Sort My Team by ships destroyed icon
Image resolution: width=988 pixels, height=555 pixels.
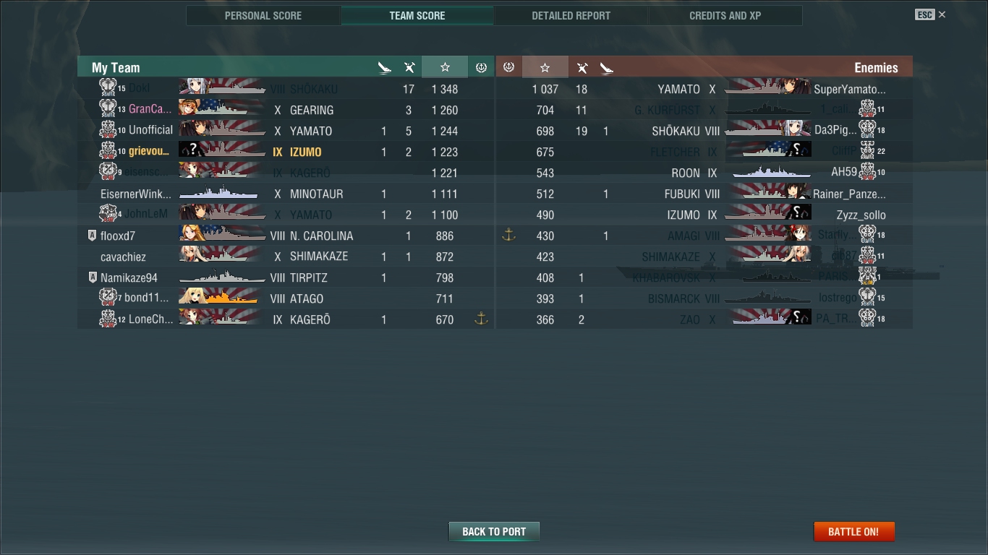click(x=385, y=68)
